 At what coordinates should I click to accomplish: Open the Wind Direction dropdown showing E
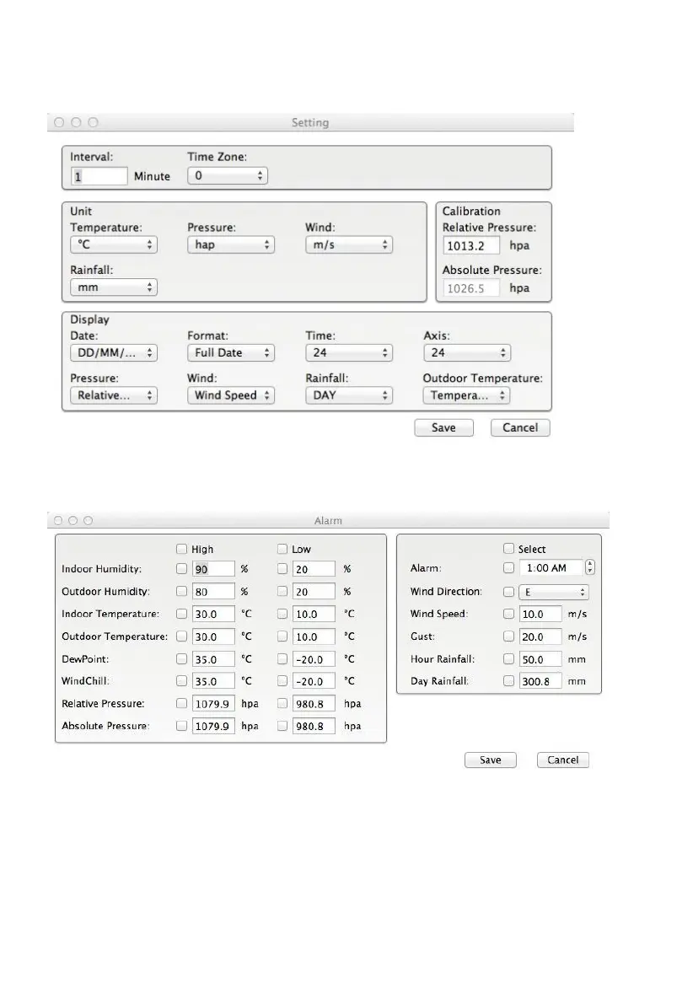click(553, 593)
